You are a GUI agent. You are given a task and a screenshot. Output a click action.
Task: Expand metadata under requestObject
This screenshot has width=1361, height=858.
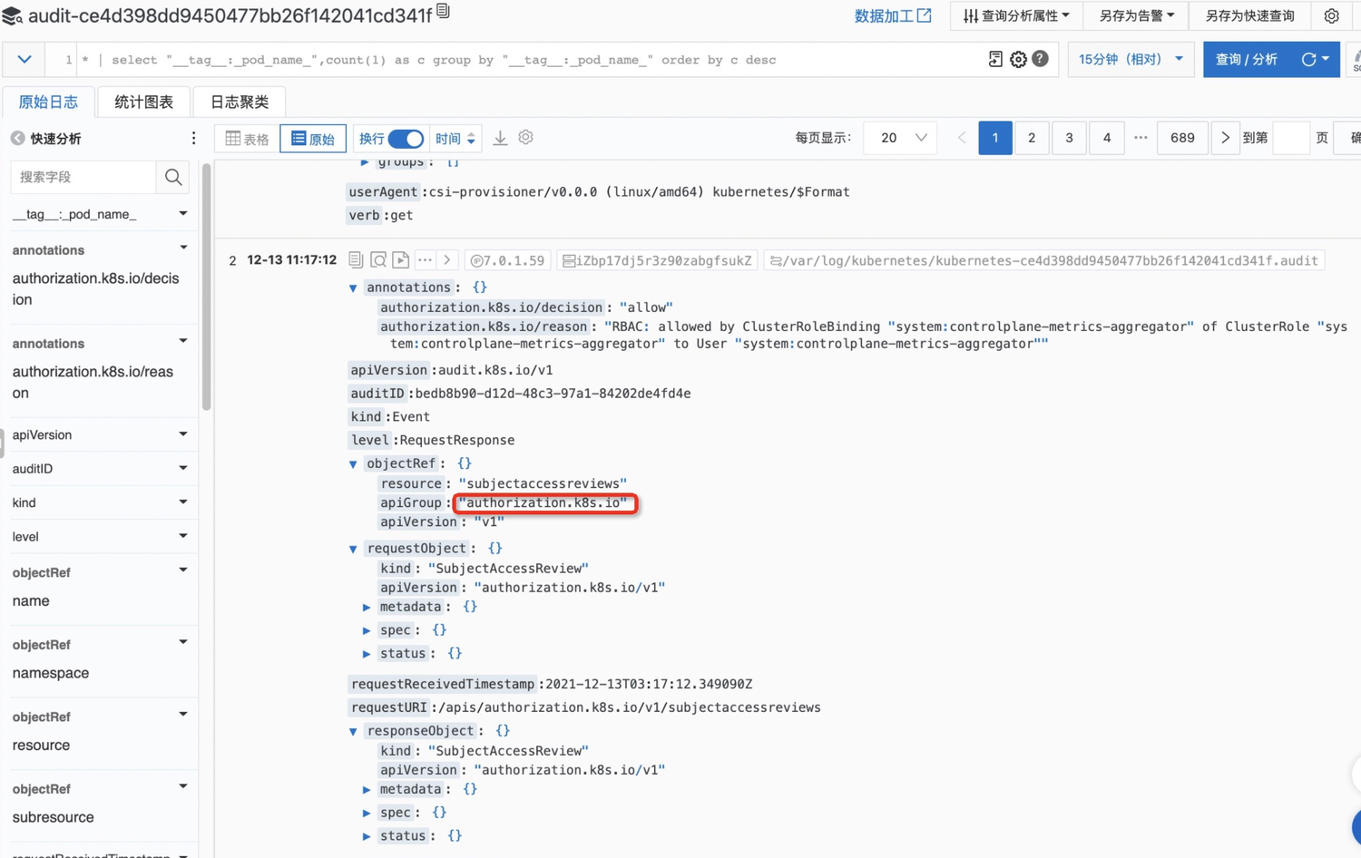pos(367,608)
